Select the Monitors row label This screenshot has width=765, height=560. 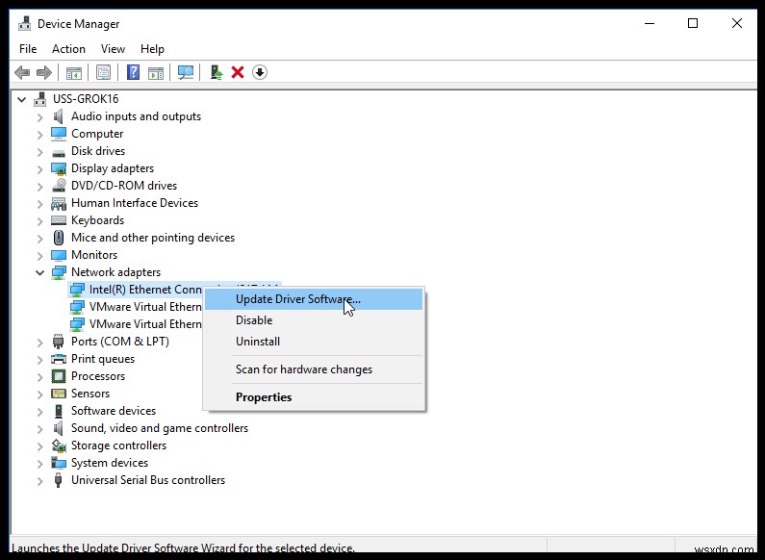coord(94,255)
